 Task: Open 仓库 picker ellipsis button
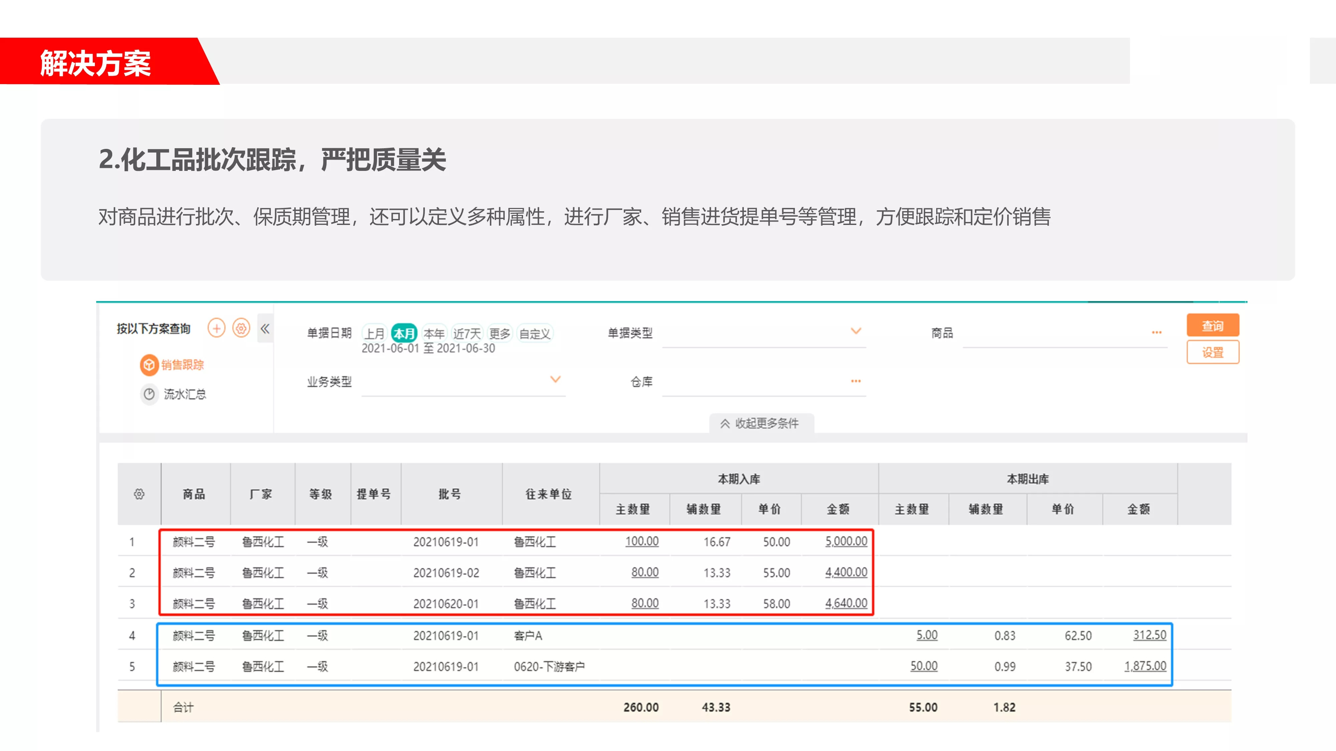click(x=856, y=381)
